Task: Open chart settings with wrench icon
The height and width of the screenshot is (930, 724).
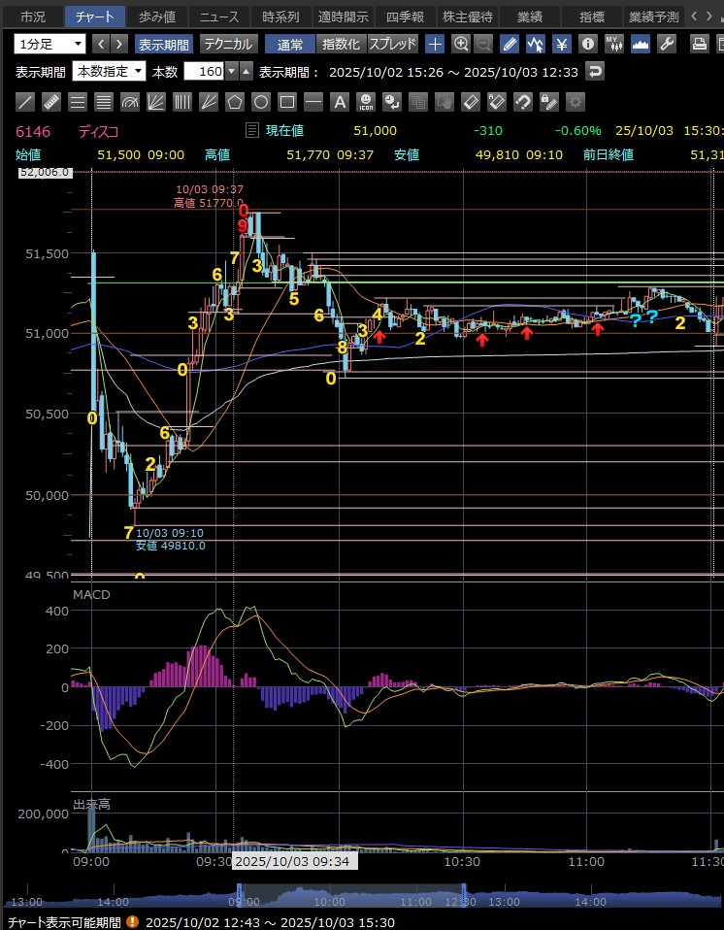Action: click(x=667, y=44)
